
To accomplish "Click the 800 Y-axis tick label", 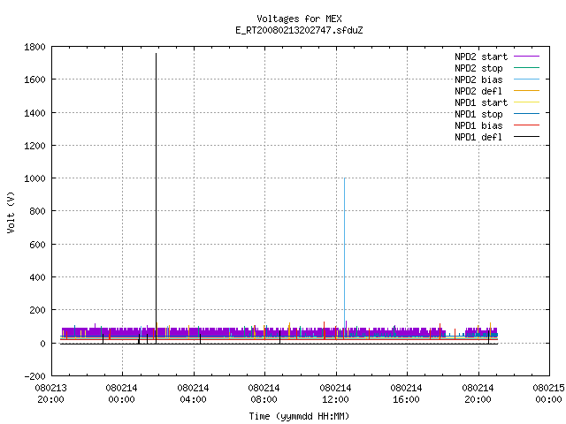I will 37,211.
